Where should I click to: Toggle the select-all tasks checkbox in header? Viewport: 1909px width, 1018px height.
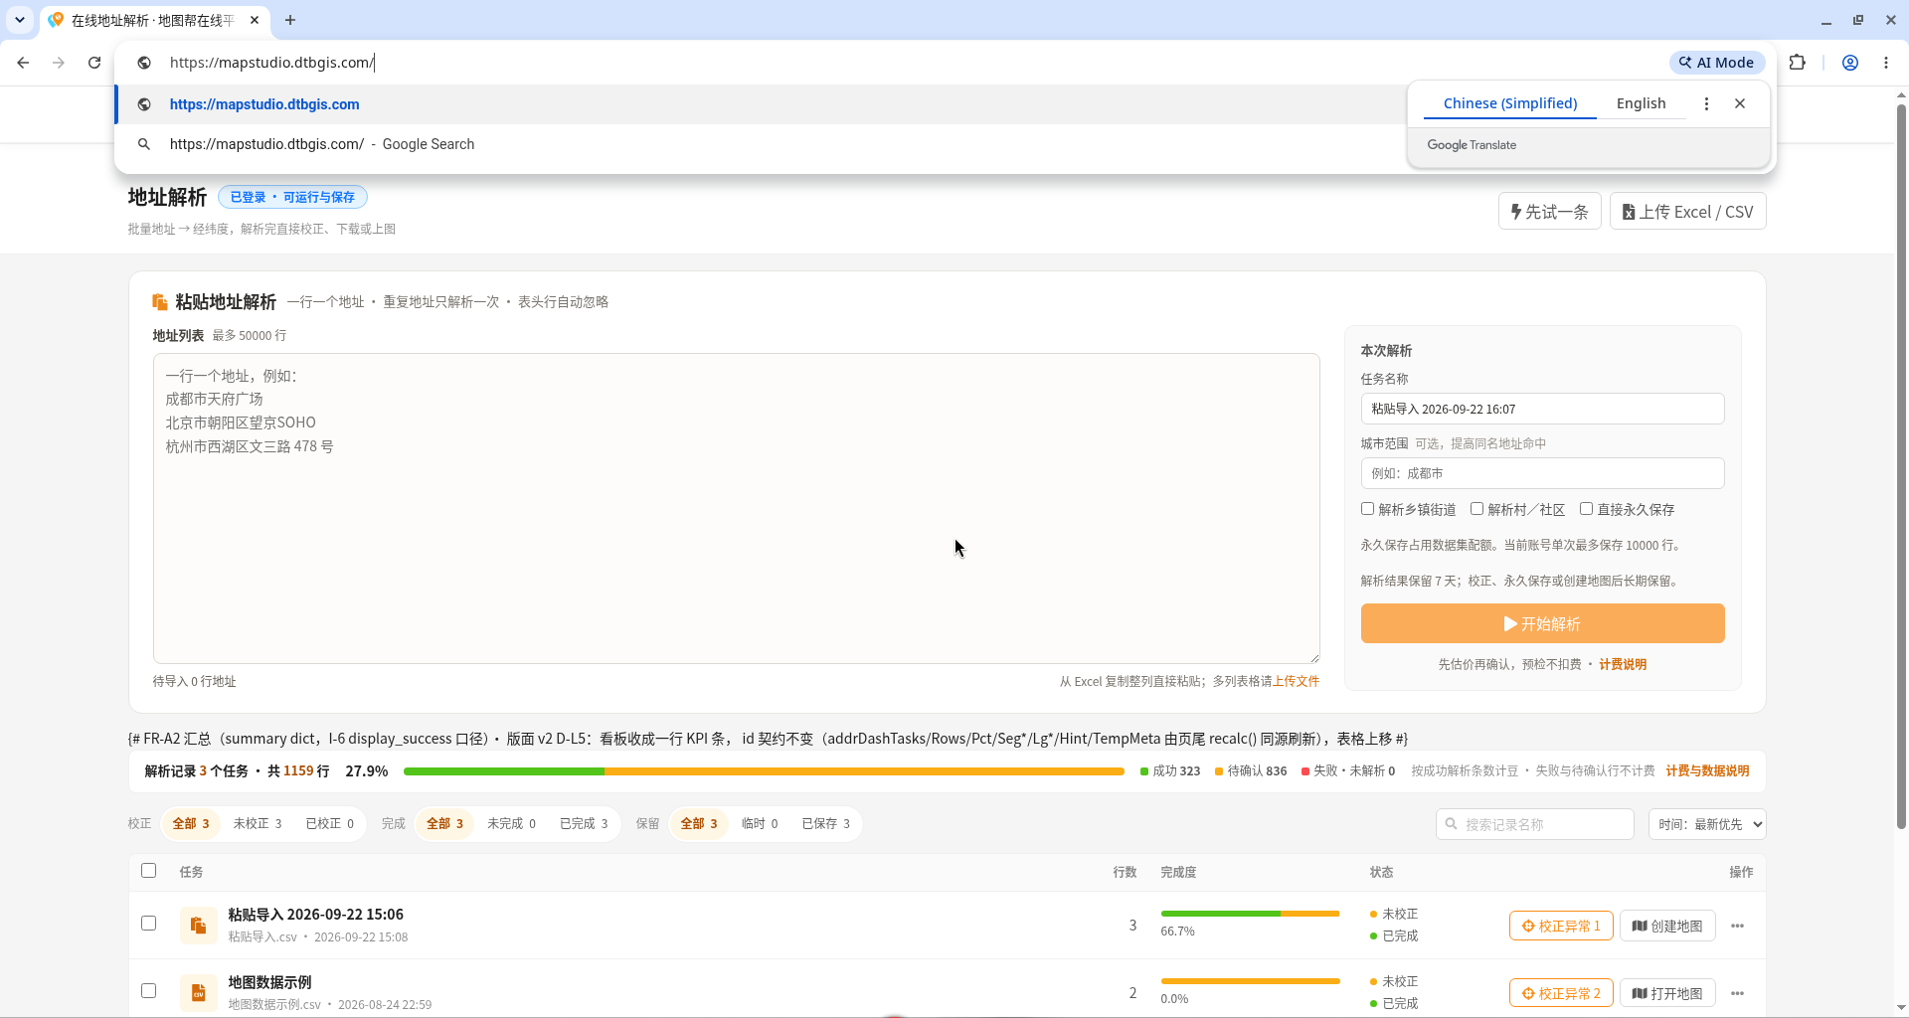[149, 871]
